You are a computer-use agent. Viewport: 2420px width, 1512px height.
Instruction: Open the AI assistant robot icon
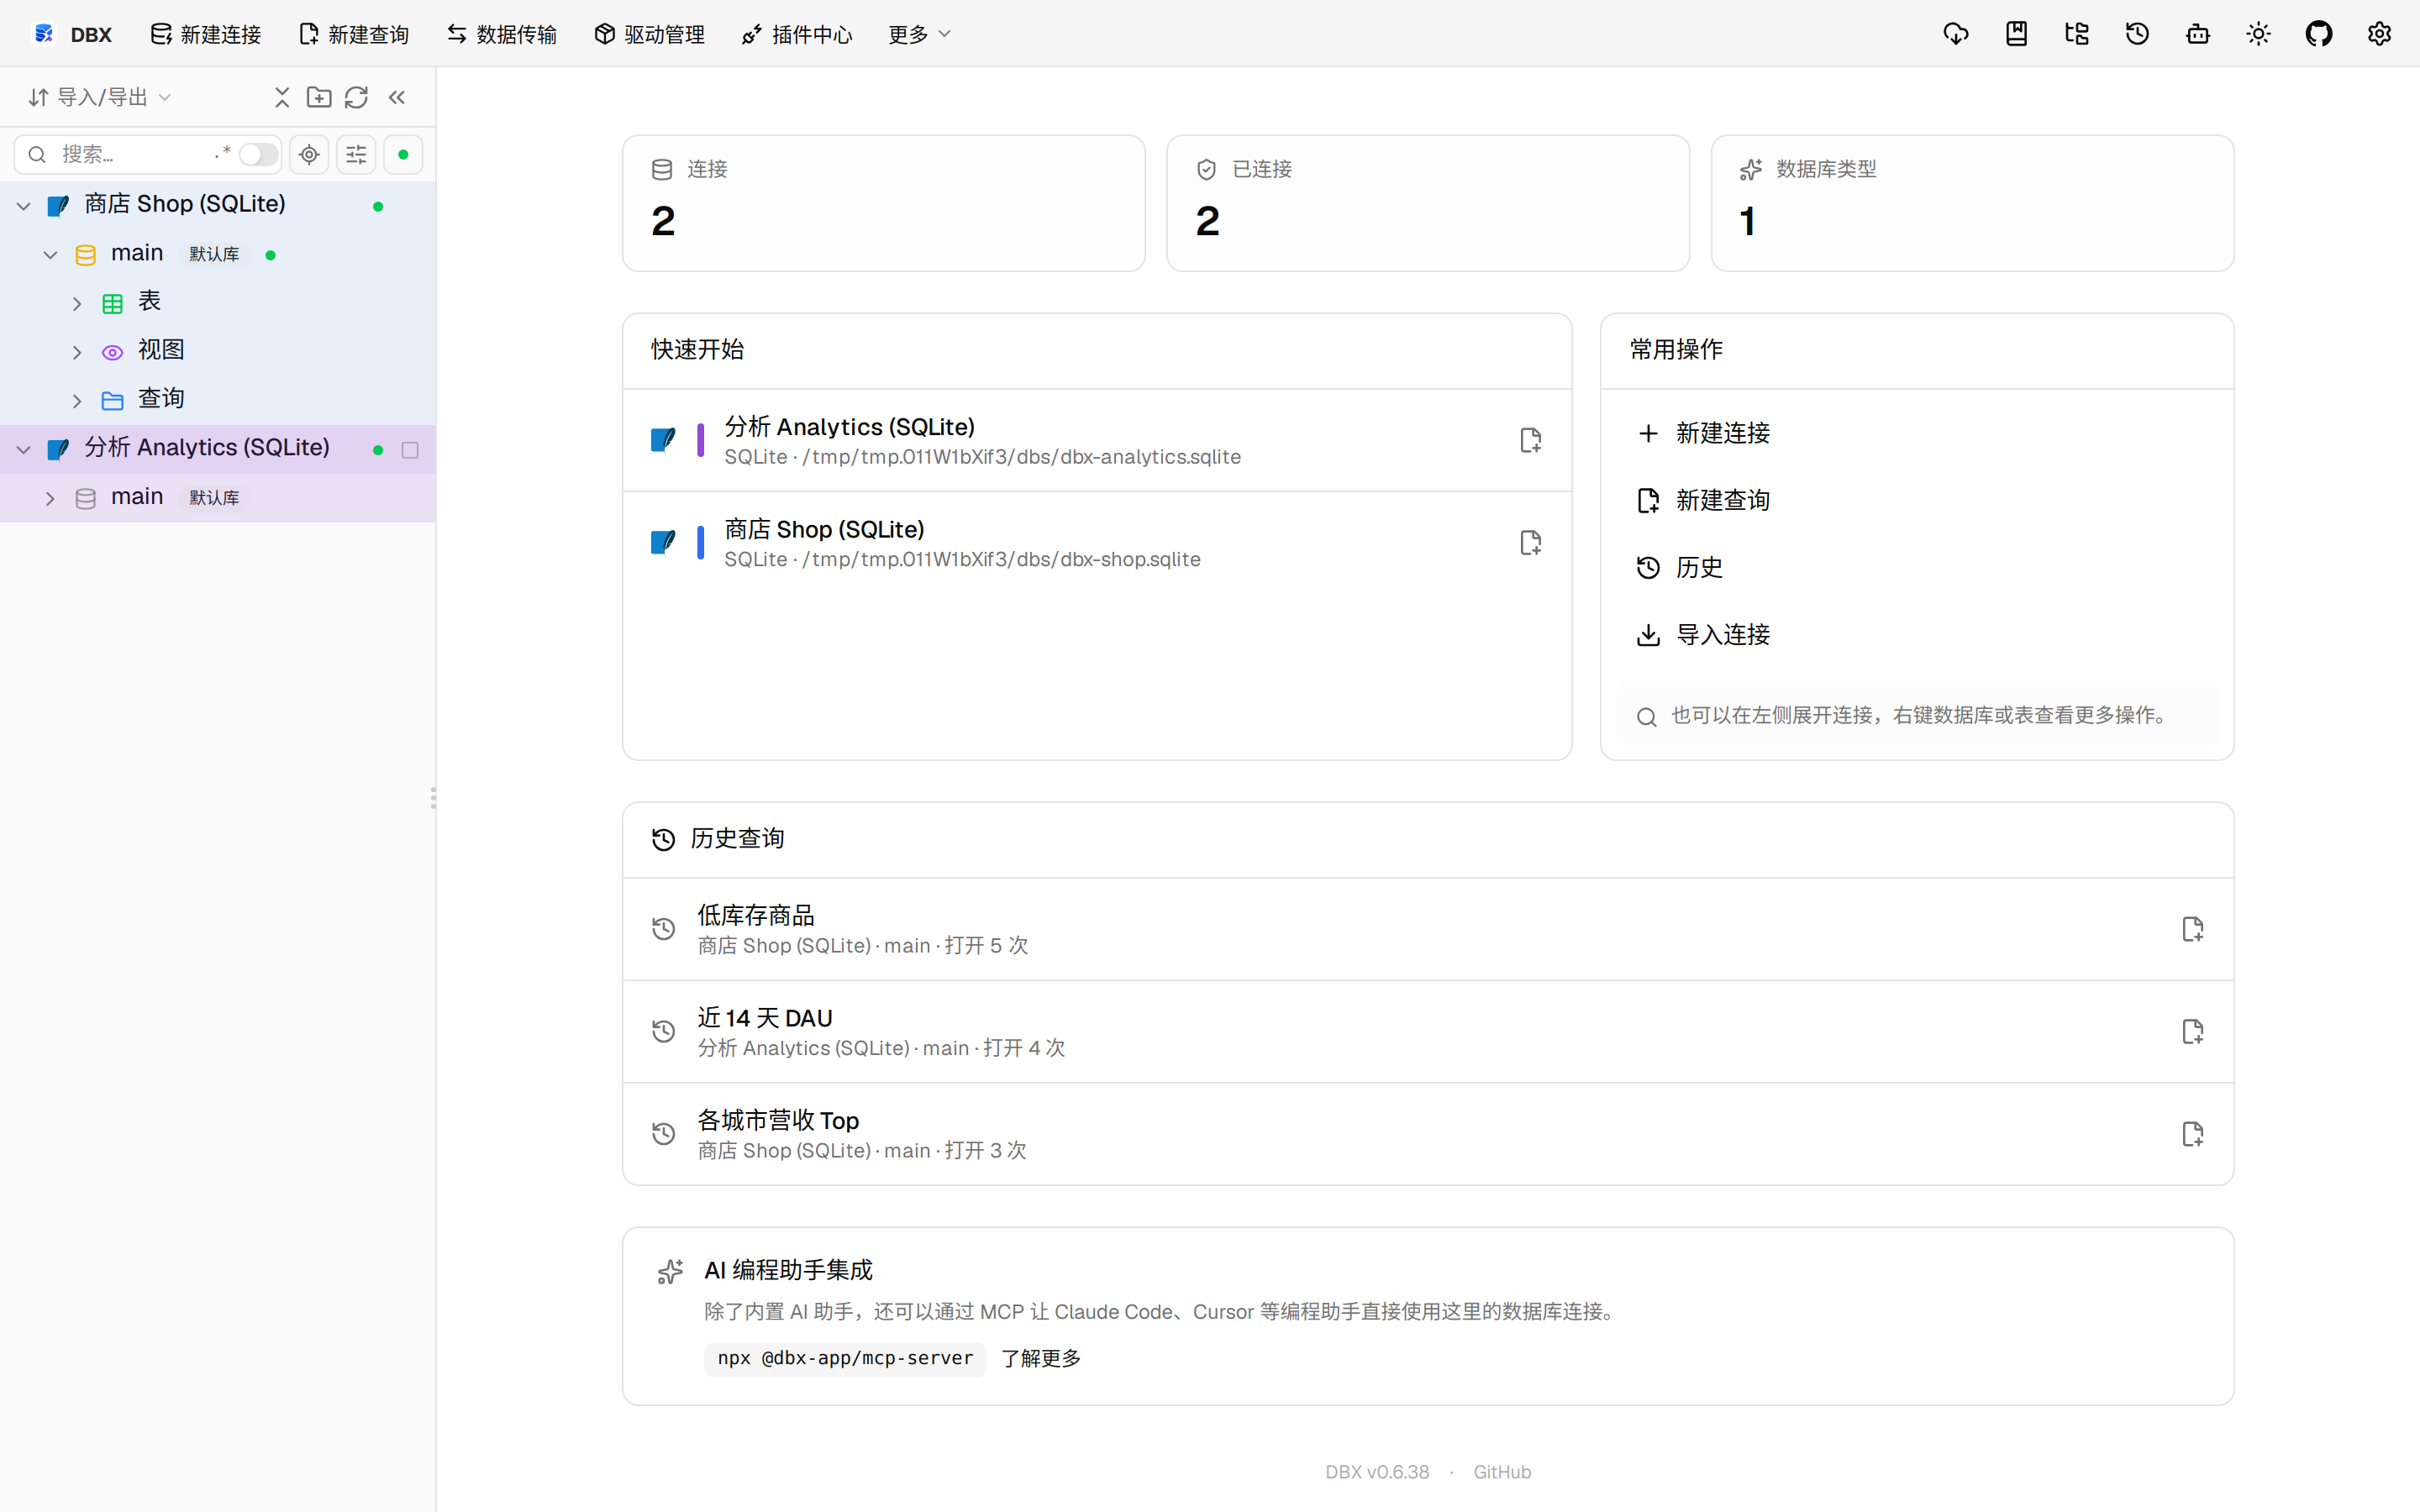[x=2198, y=34]
